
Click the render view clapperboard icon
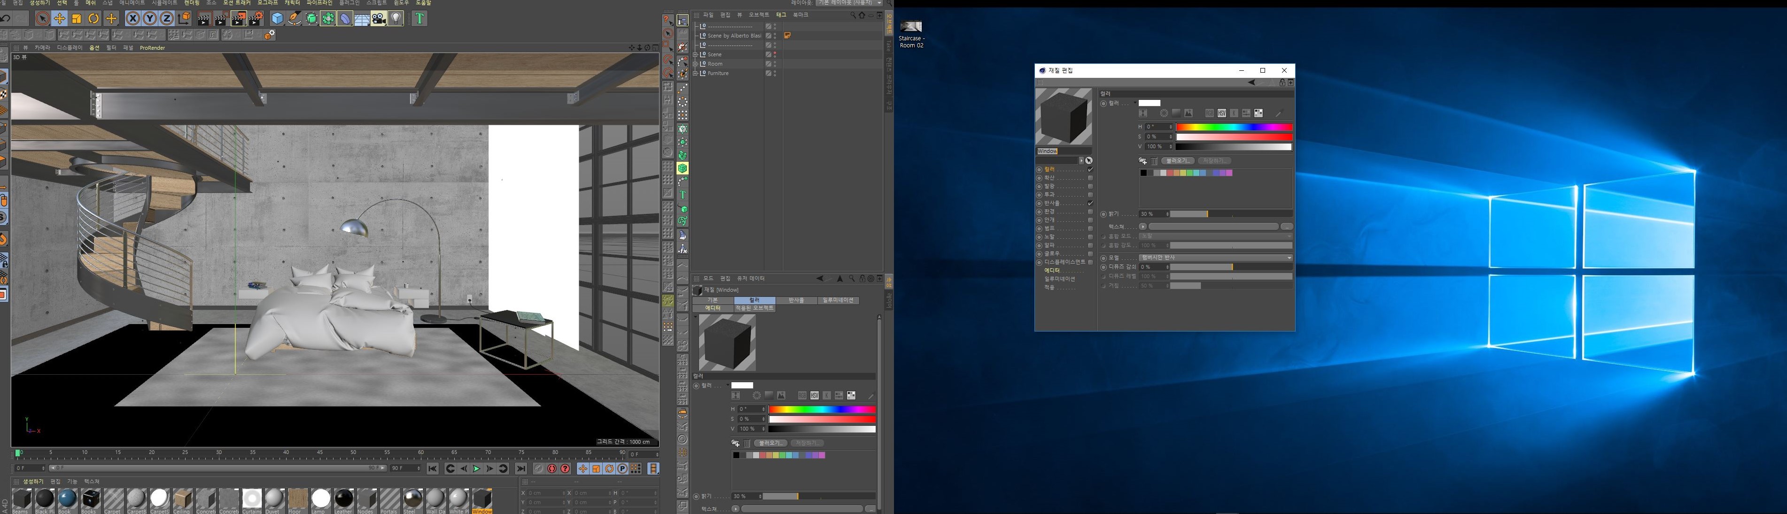tap(205, 19)
